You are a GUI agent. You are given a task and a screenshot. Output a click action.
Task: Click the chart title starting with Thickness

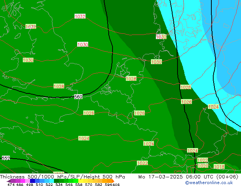click(62, 177)
